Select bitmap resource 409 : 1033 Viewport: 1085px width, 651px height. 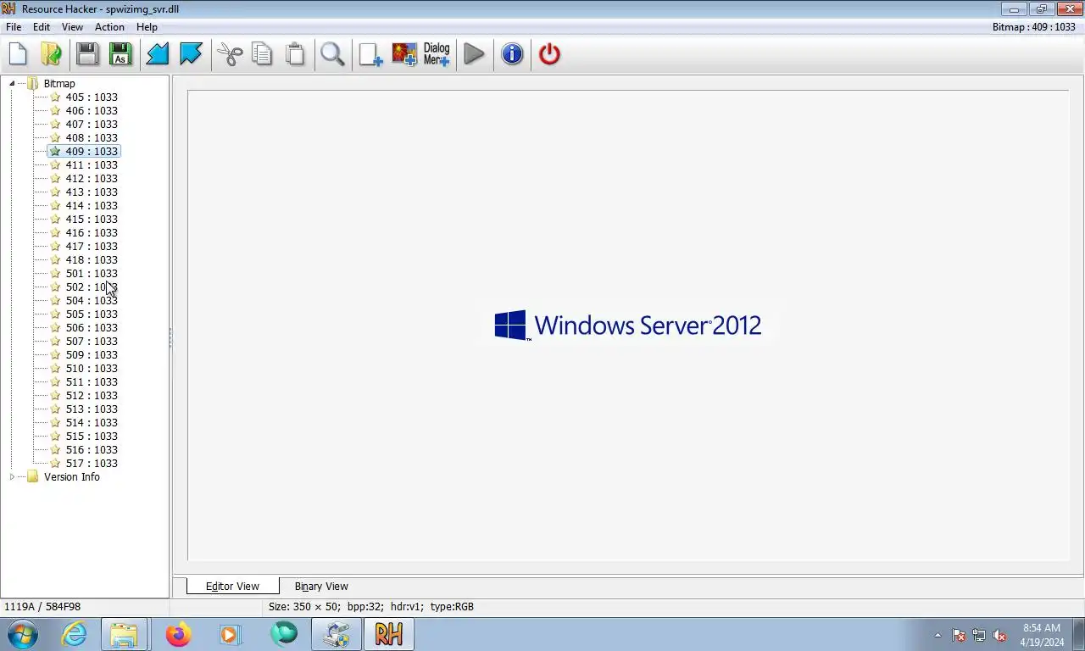92,151
